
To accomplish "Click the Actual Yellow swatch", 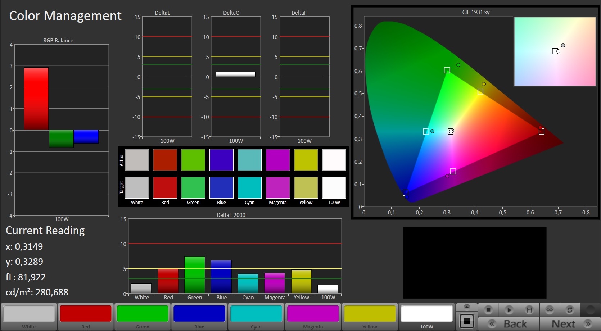I will tap(306, 160).
